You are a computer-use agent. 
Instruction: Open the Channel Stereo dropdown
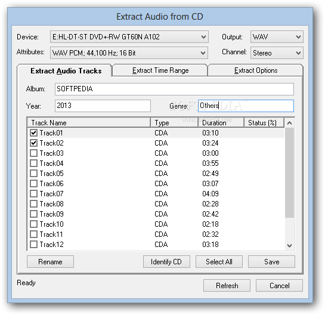point(277,53)
